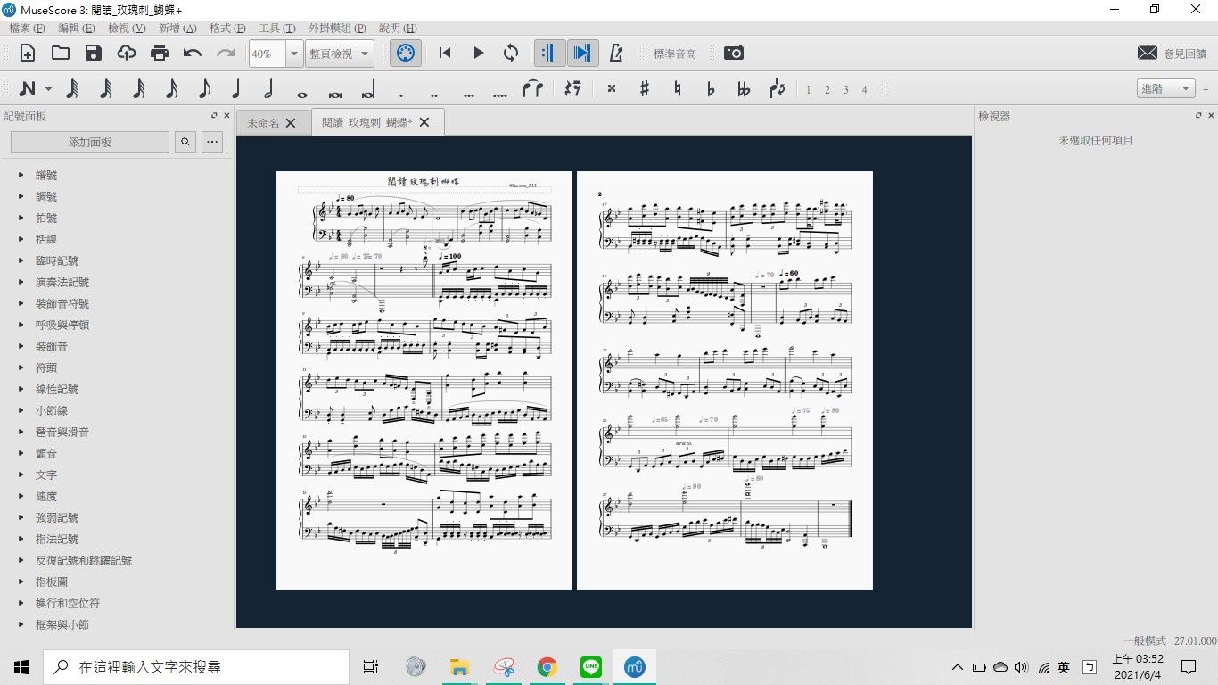Apply natural accidental
The width and height of the screenshot is (1218, 685).
pyautogui.click(x=678, y=89)
